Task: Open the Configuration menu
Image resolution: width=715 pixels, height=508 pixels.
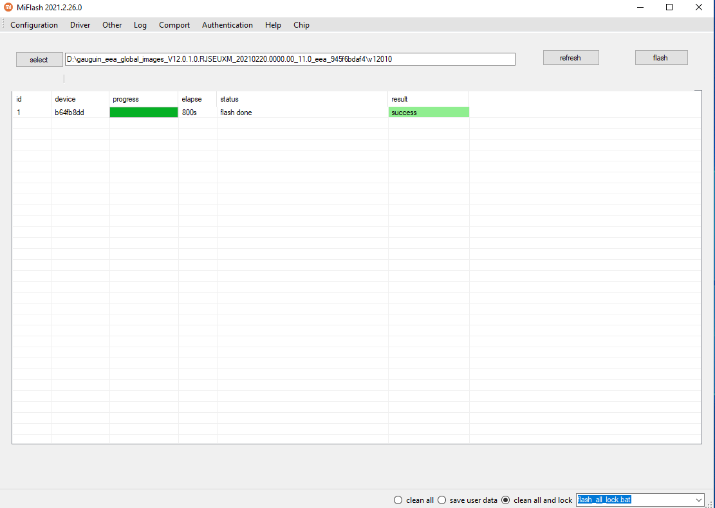Action: [34, 25]
